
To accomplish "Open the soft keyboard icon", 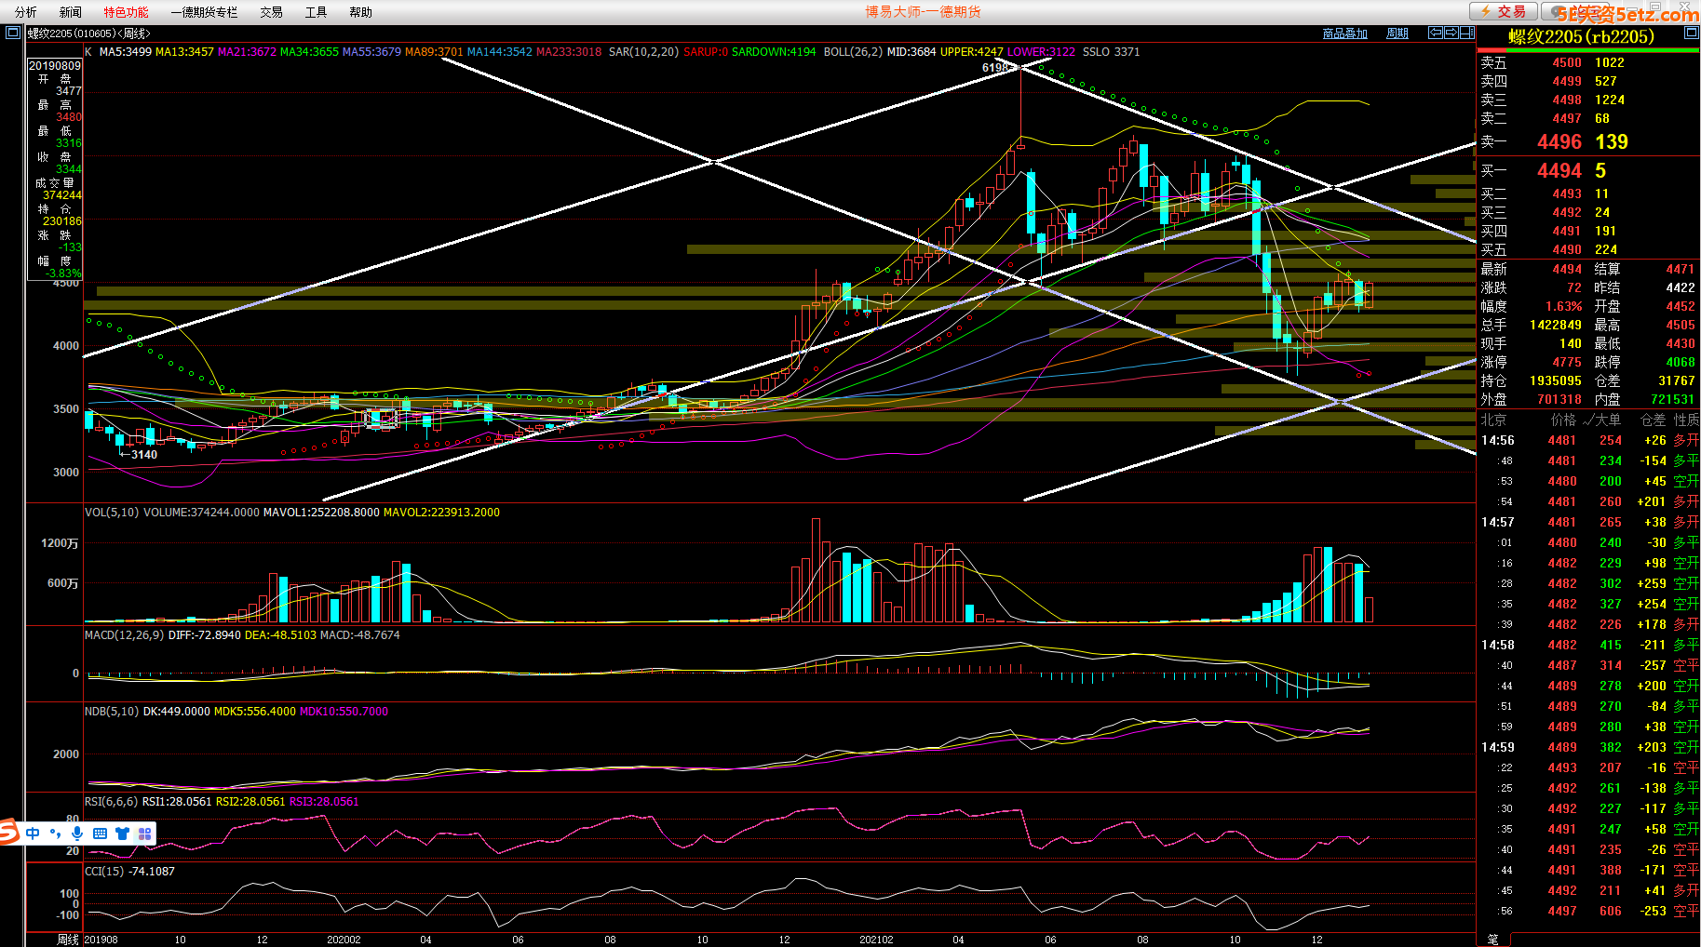I will (x=100, y=834).
